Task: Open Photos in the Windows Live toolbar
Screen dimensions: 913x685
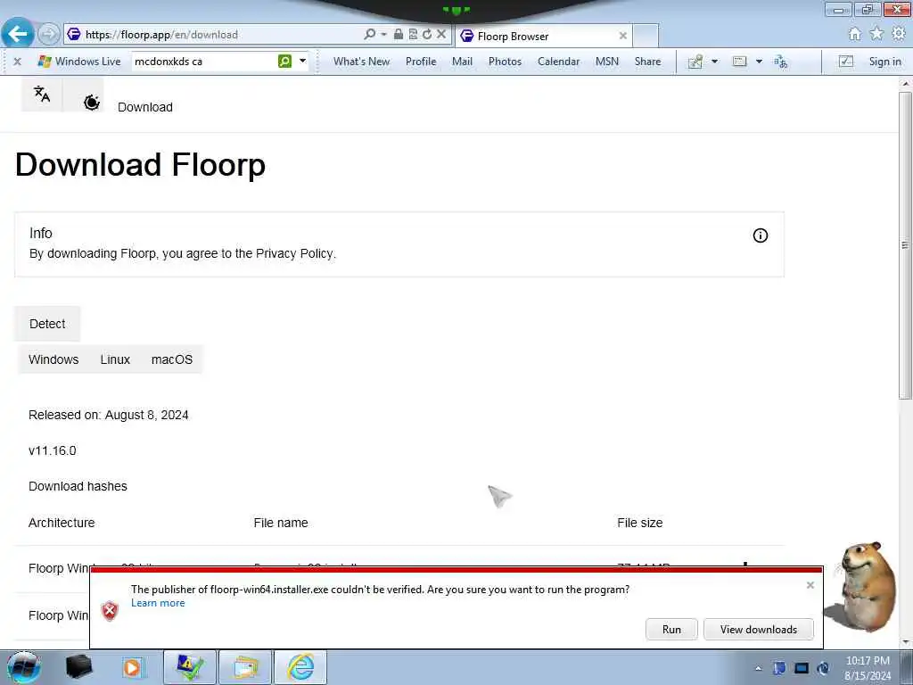Action: [505, 62]
